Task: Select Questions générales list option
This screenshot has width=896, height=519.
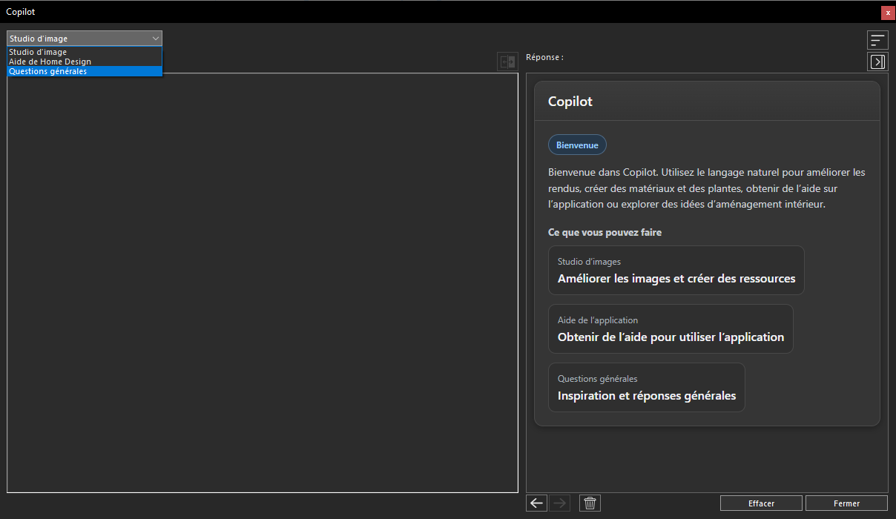Action: [x=85, y=71]
